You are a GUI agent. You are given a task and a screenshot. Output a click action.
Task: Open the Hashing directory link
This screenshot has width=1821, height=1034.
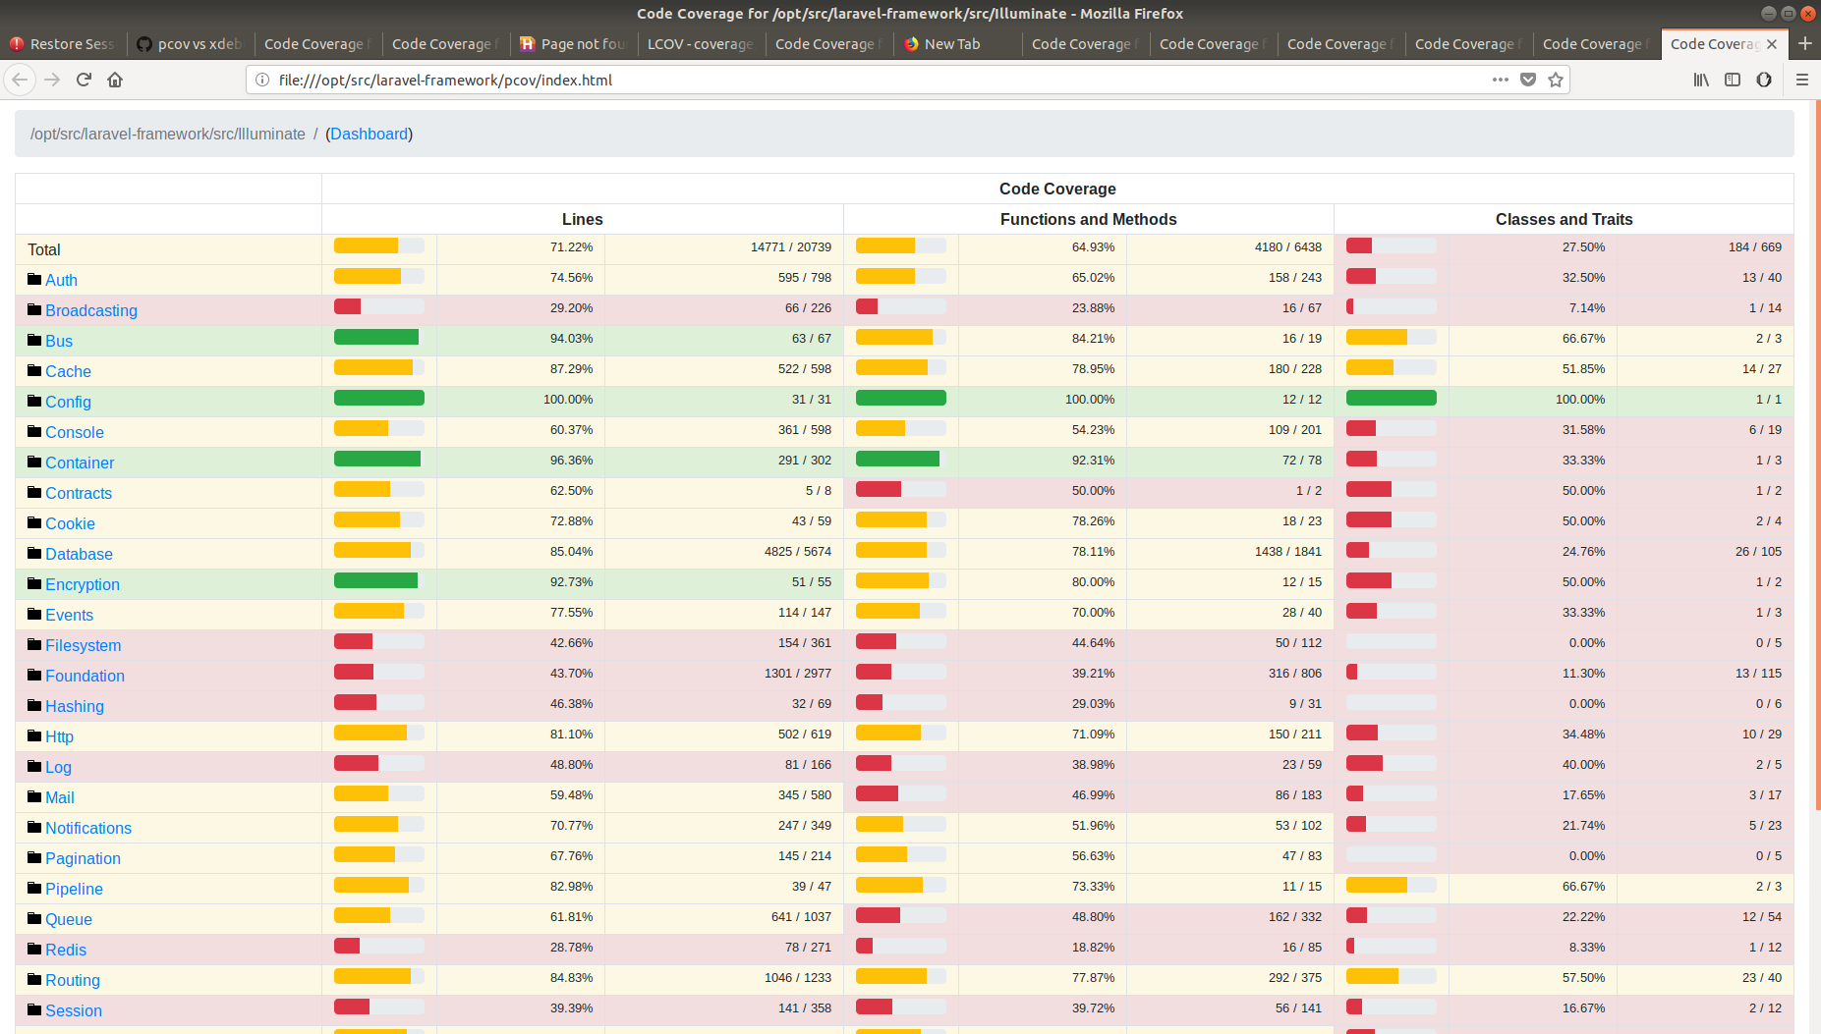coord(75,706)
